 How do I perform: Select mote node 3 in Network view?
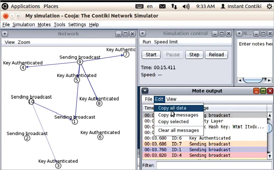58,165
